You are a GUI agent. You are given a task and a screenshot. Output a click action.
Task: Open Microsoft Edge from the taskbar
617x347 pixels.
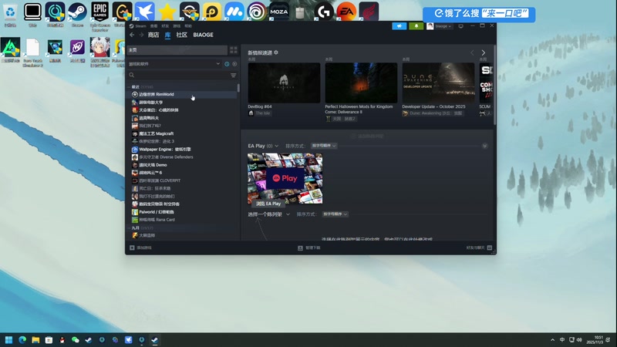[22, 340]
